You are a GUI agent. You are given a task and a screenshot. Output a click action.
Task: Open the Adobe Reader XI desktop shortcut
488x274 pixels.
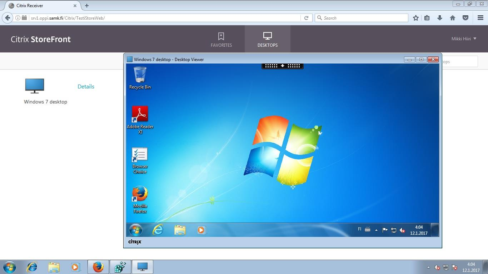coord(140,120)
